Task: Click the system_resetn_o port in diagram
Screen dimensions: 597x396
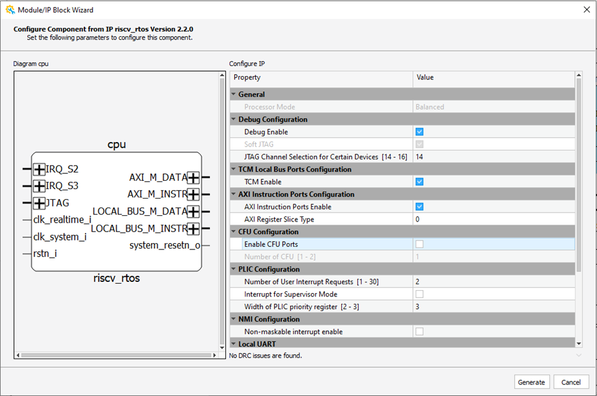Action: click(165, 245)
